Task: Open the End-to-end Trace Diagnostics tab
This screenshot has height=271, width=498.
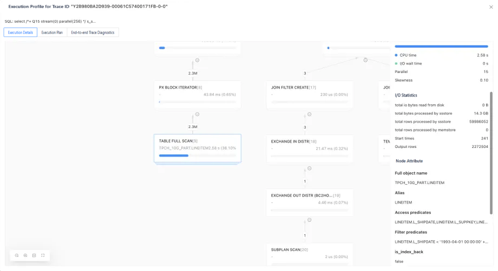Action: pos(93,32)
